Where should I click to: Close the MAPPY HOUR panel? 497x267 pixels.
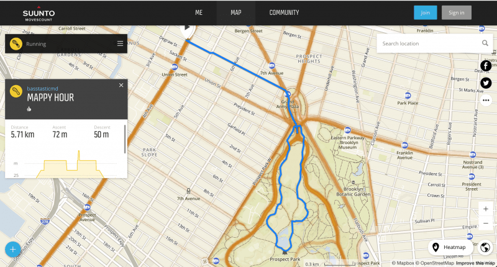click(121, 85)
